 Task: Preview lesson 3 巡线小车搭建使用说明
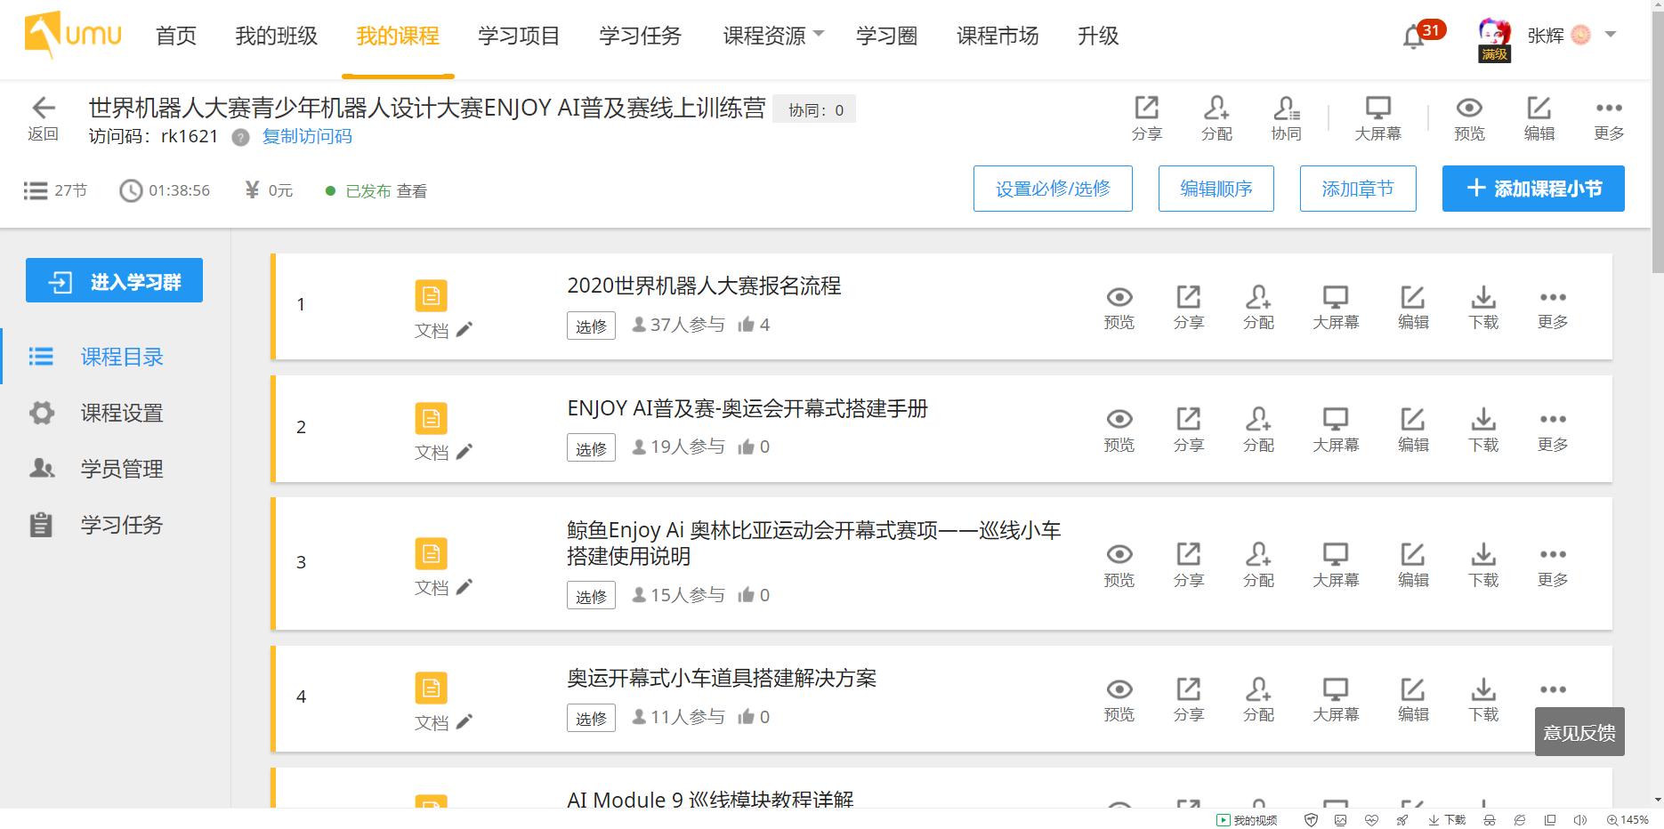tap(1119, 566)
